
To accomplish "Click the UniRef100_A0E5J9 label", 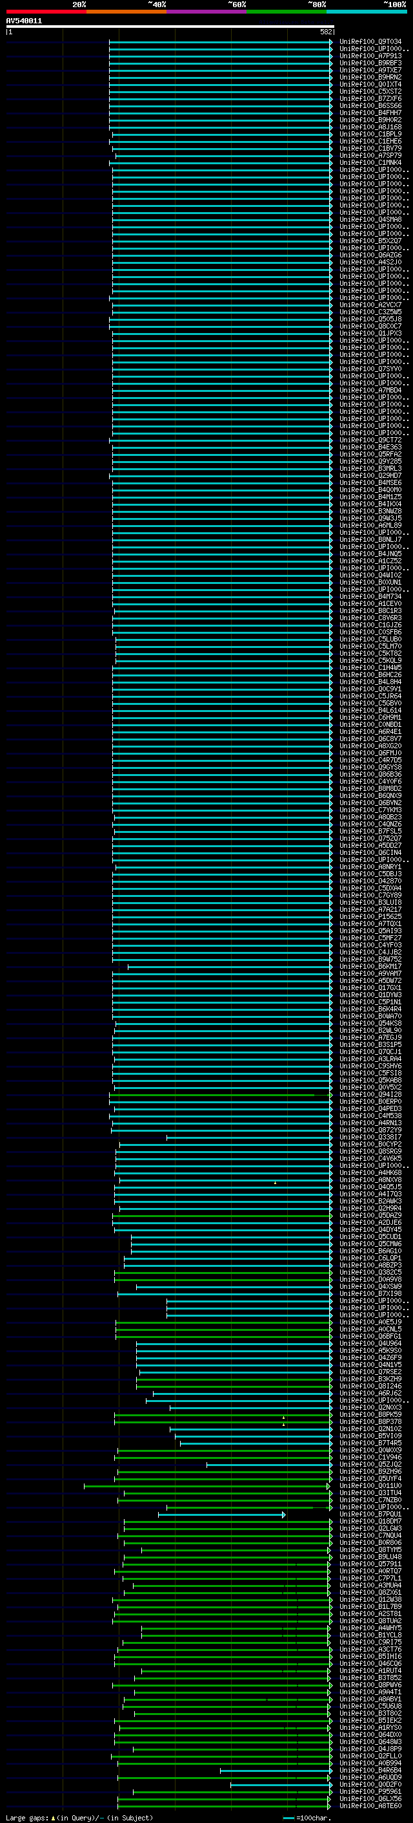I will (370, 1322).
